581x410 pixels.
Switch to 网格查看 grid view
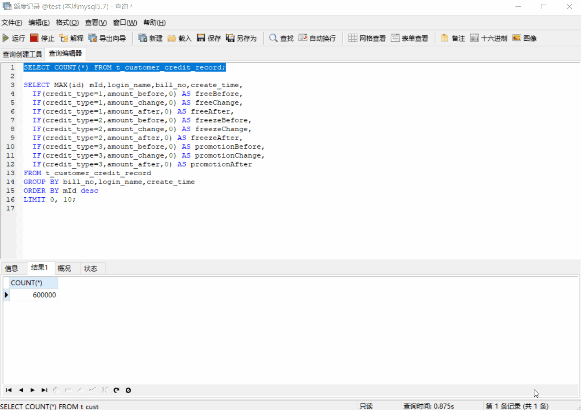[367, 38]
